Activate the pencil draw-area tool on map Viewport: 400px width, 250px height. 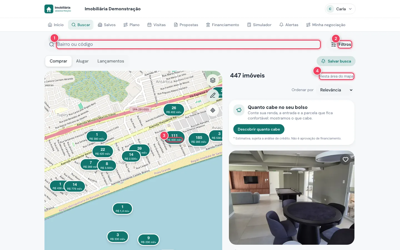[x=213, y=95]
